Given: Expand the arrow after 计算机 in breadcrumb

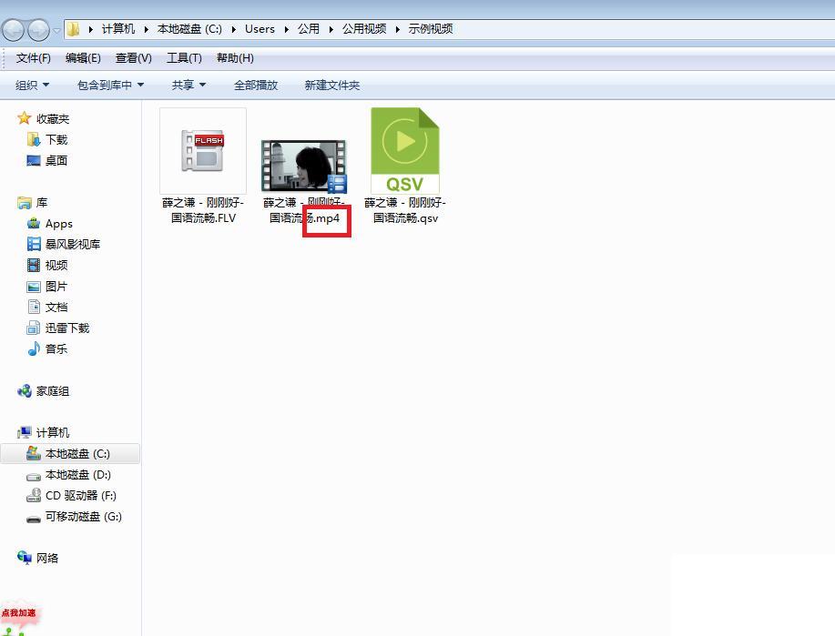Looking at the screenshot, I should 146,29.
